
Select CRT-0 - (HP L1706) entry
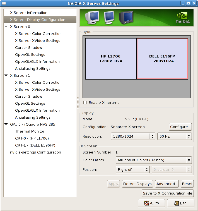coord(32,138)
